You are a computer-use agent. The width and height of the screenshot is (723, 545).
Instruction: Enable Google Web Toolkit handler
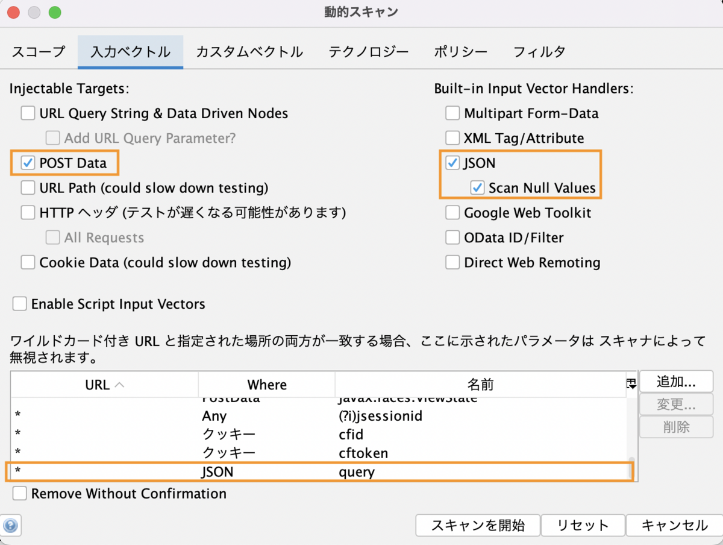click(452, 213)
